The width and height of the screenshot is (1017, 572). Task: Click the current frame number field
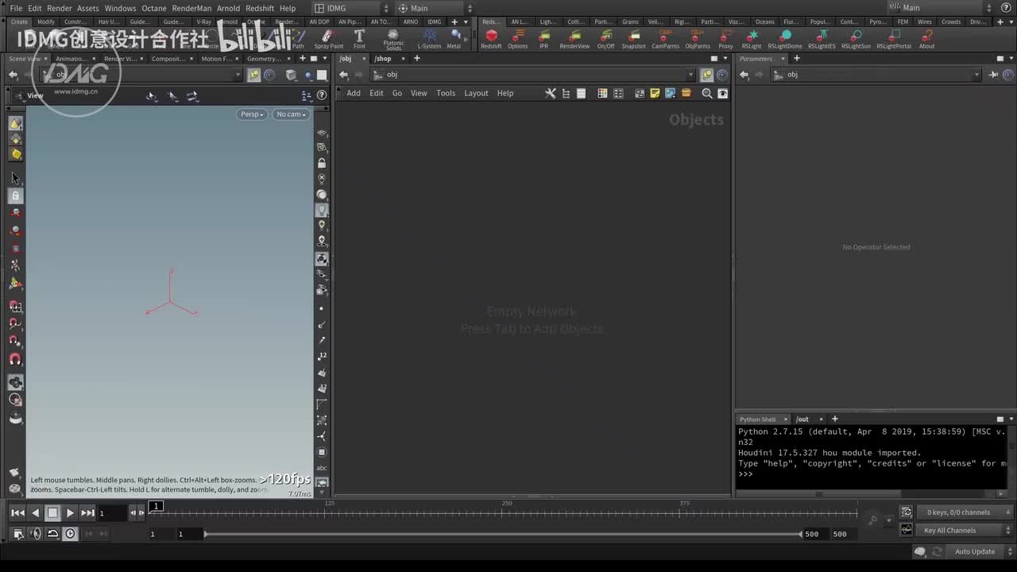(112, 513)
